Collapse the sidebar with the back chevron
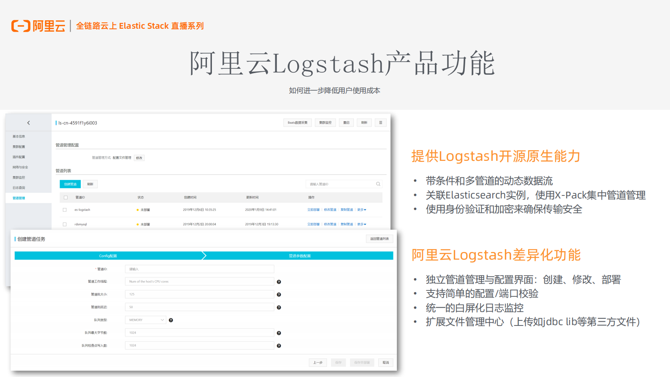This screenshot has width=670, height=377. [x=29, y=123]
